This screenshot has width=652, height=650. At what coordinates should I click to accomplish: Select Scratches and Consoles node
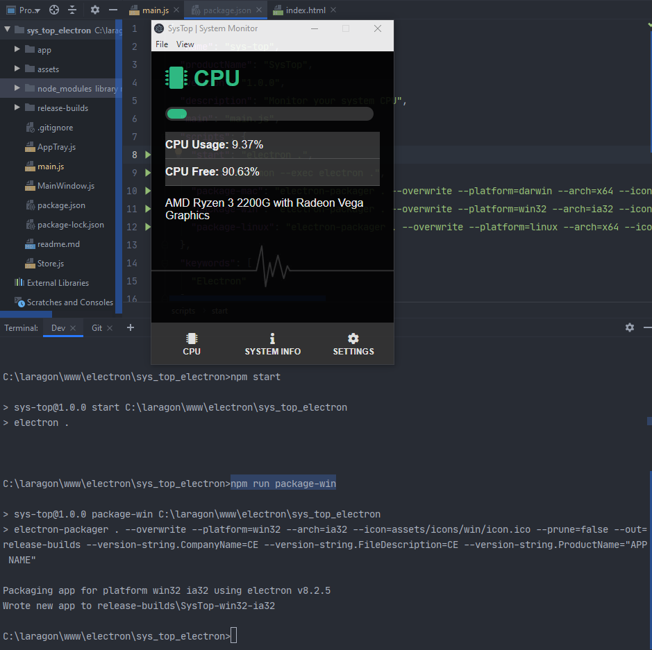point(70,302)
